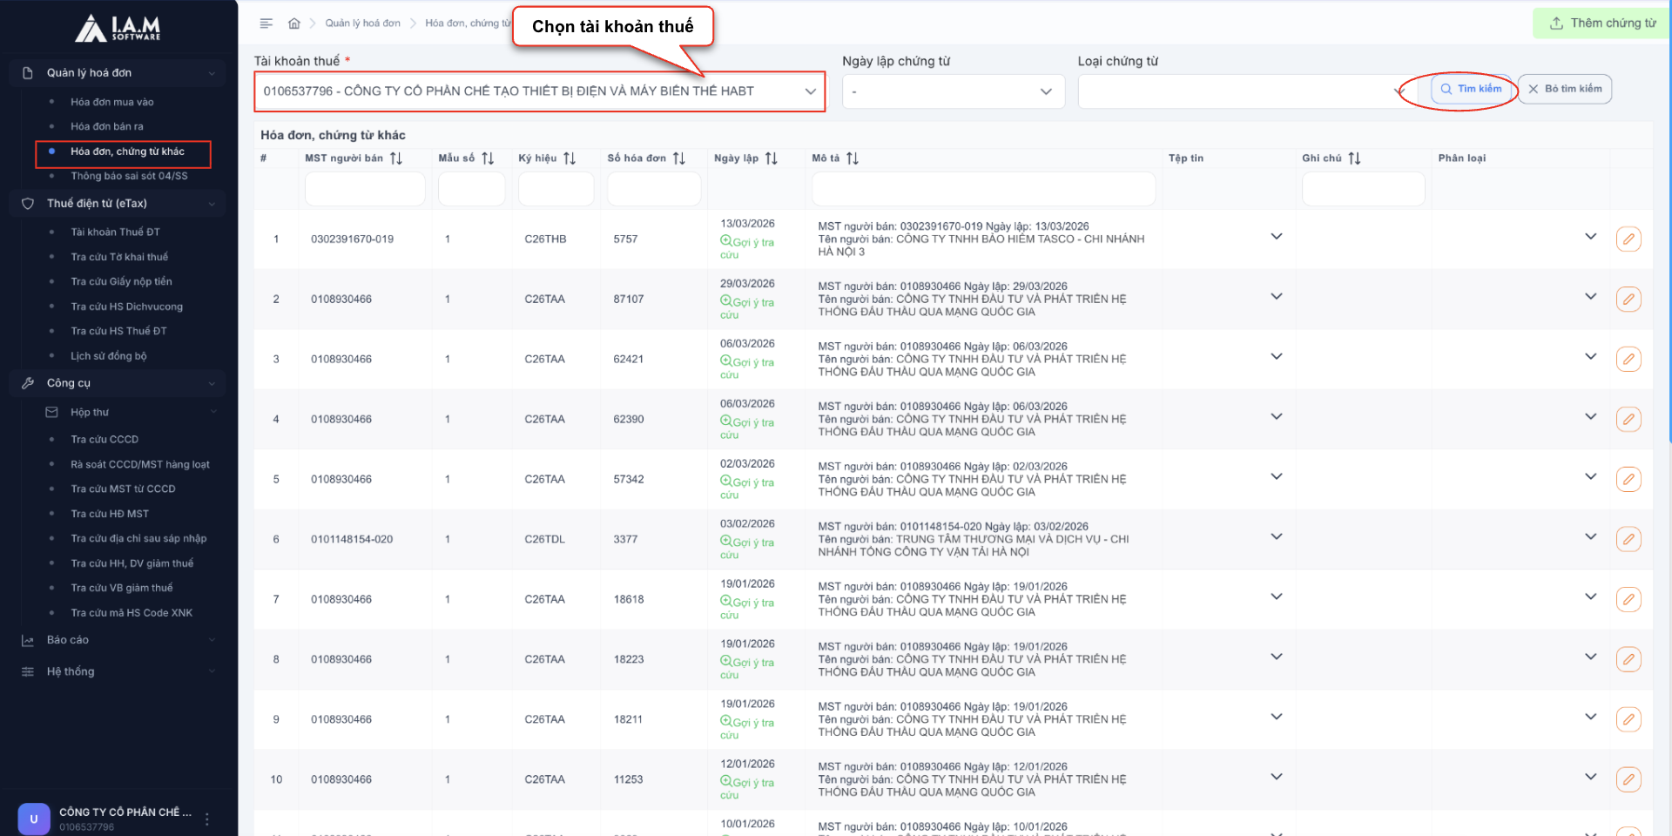Screen dimensions: 1672x836
Task: Click the Mô tả column filter field
Action: pyautogui.click(x=982, y=189)
